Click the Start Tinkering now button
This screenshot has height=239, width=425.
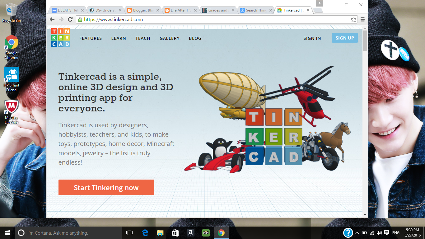point(106,187)
